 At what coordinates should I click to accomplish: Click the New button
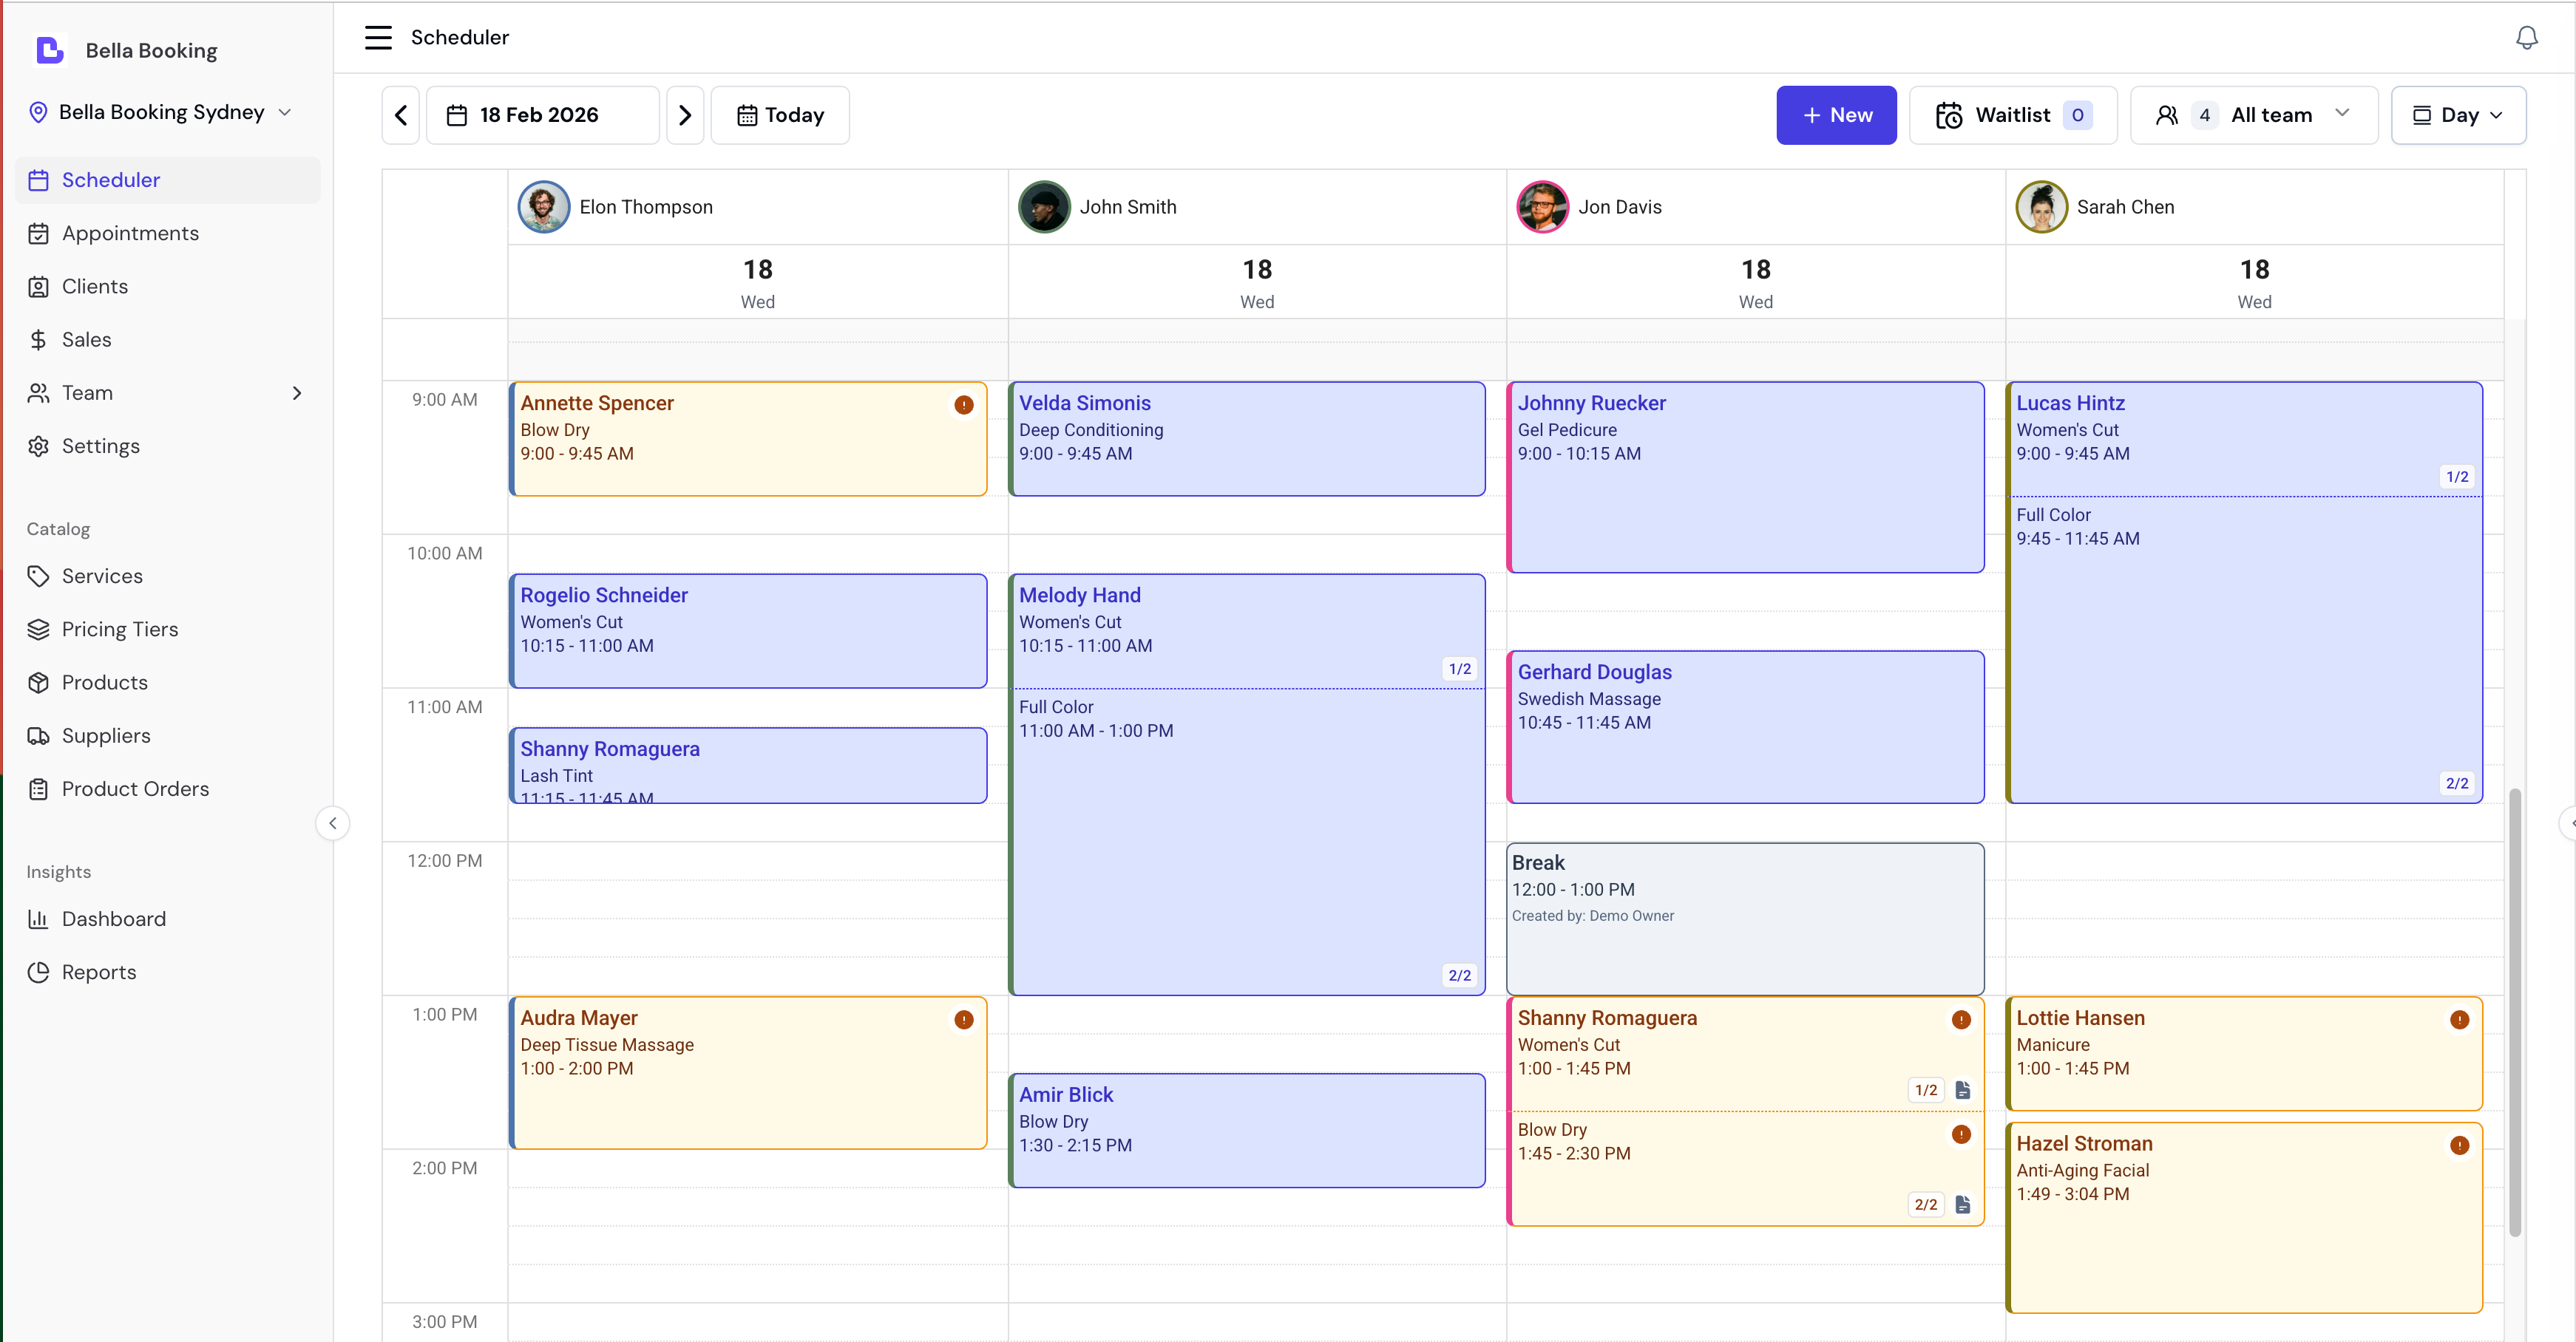pos(1836,115)
